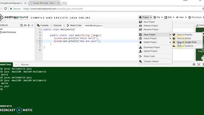Select Refresh Project menu item
Screen dimensions: 204x115
(x=155, y=26)
